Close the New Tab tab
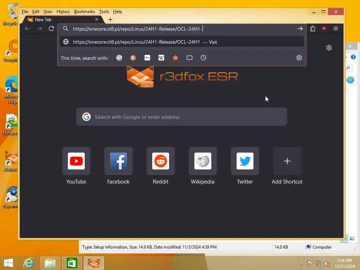The width and height of the screenshot is (360, 270). click(x=97, y=20)
